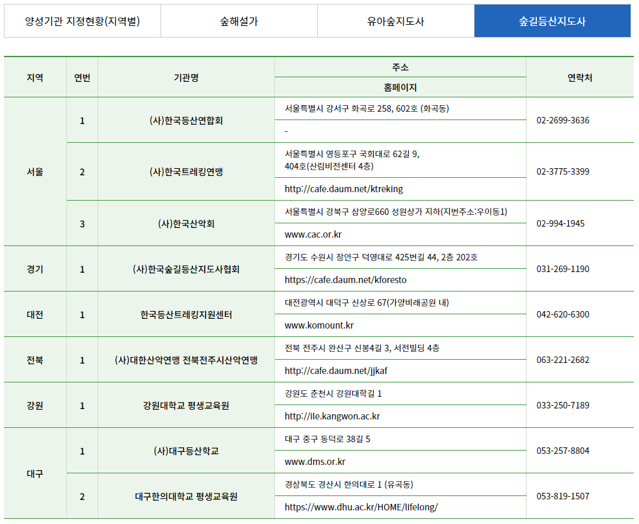Select the 대구 region cell
The height and width of the screenshot is (524, 639).
(x=35, y=474)
